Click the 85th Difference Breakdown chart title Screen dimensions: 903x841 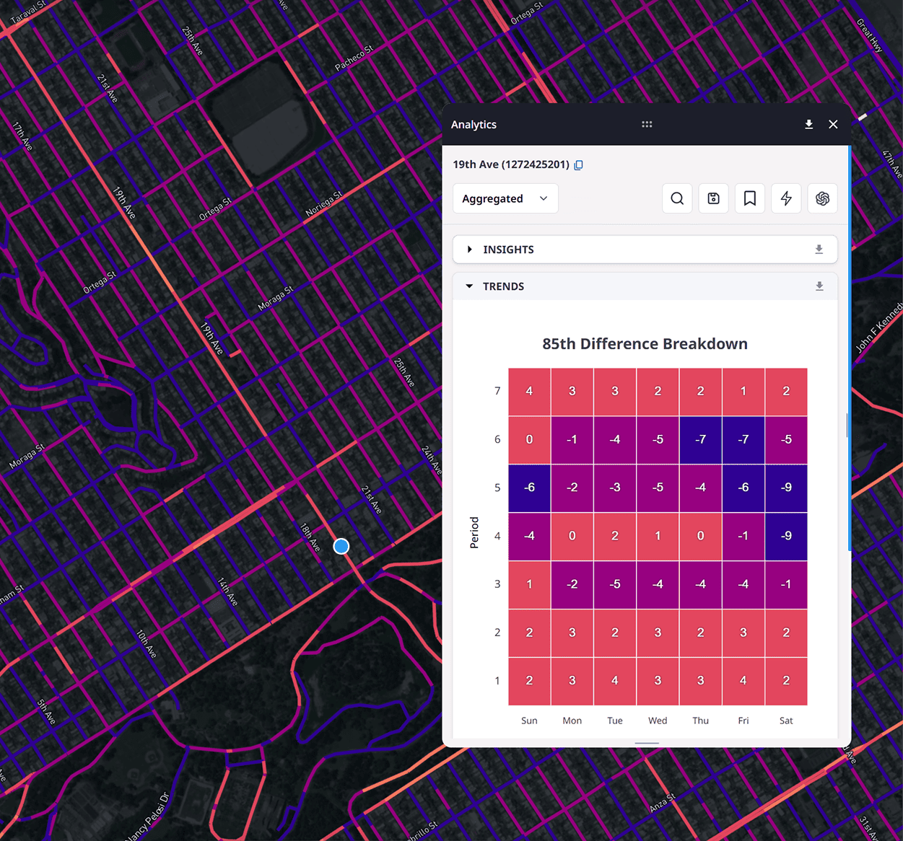(645, 344)
